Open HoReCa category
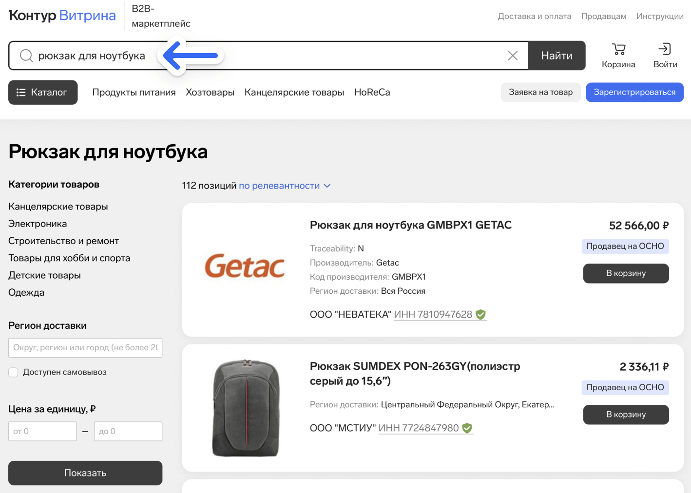This screenshot has height=493, width=691. pos(372,93)
